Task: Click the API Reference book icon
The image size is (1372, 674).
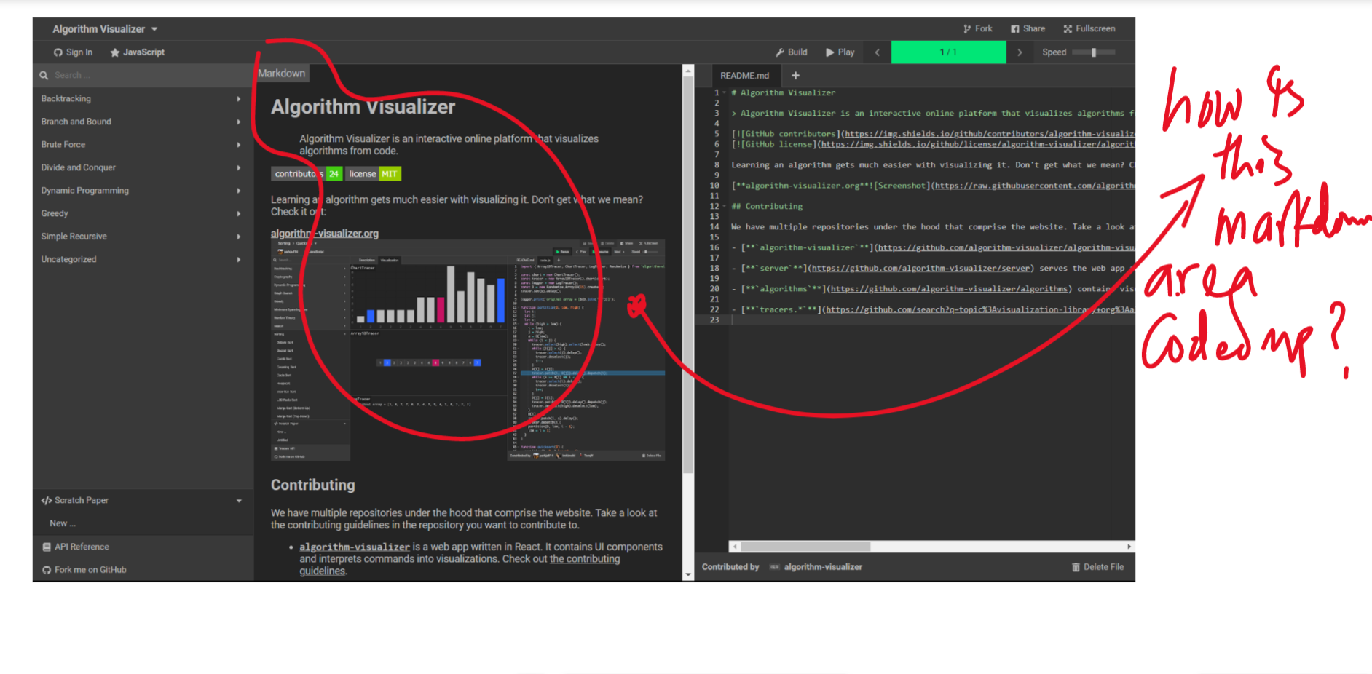Action: click(47, 547)
